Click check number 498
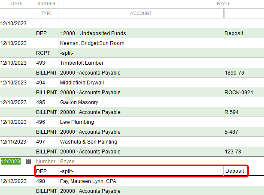The image size is (264, 195). pyautogui.click(x=41, y=181)
